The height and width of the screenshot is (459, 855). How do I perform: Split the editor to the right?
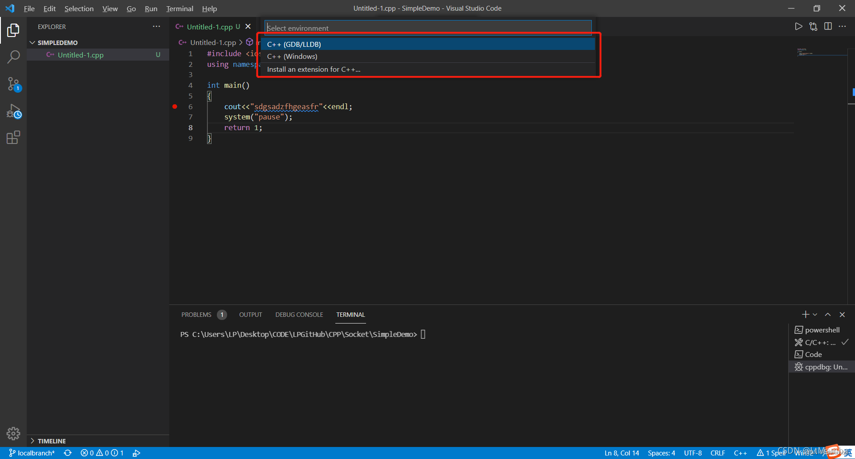coord(828,27)
